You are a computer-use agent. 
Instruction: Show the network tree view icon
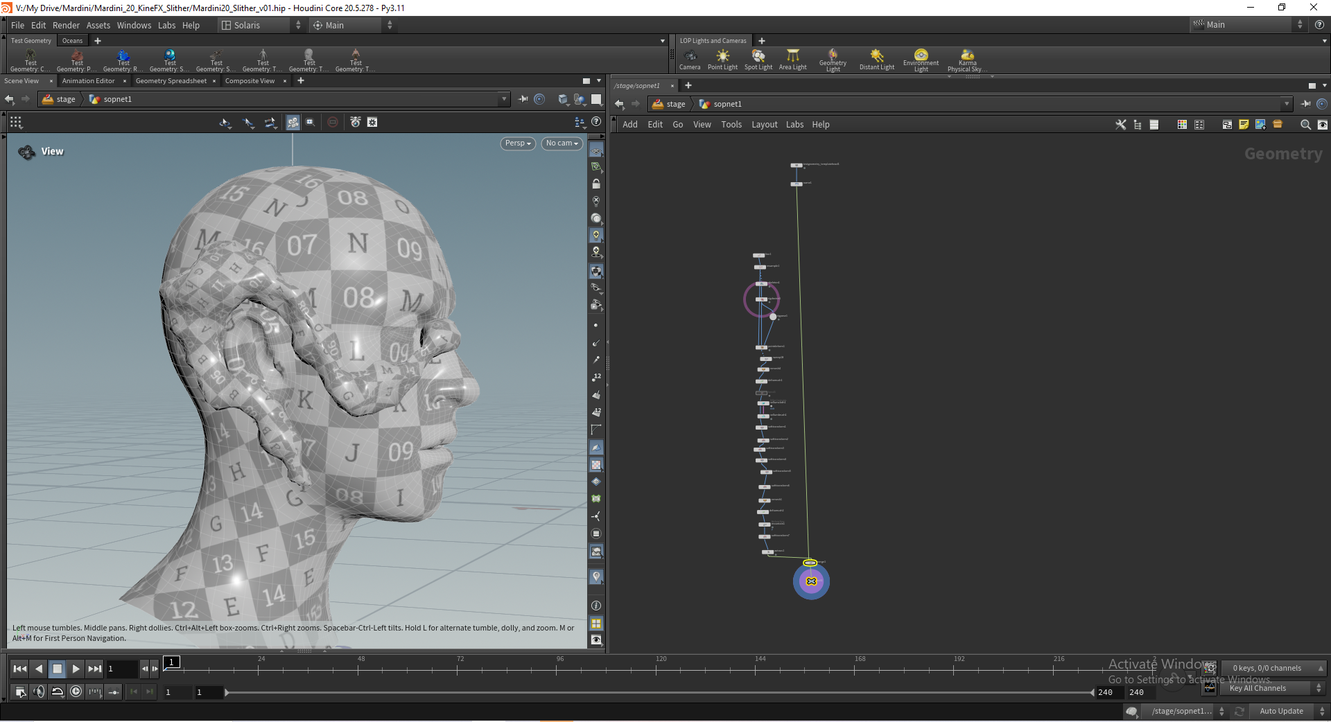tap(1138, 125)
